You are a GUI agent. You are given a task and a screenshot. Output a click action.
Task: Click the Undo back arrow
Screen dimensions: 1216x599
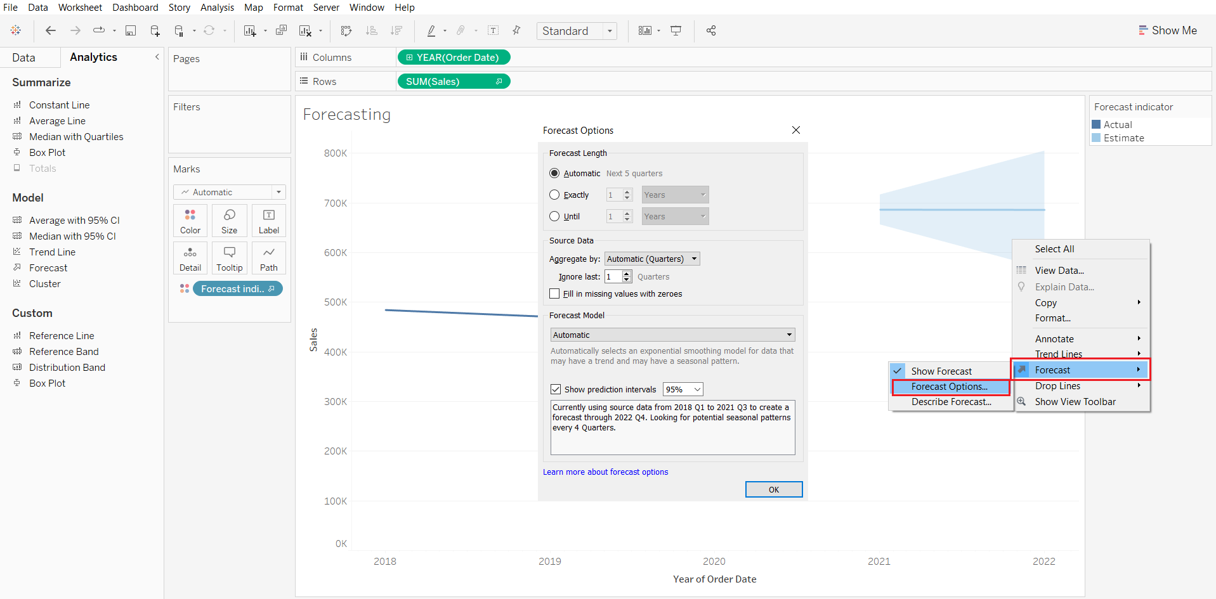[x=51, y=30]
